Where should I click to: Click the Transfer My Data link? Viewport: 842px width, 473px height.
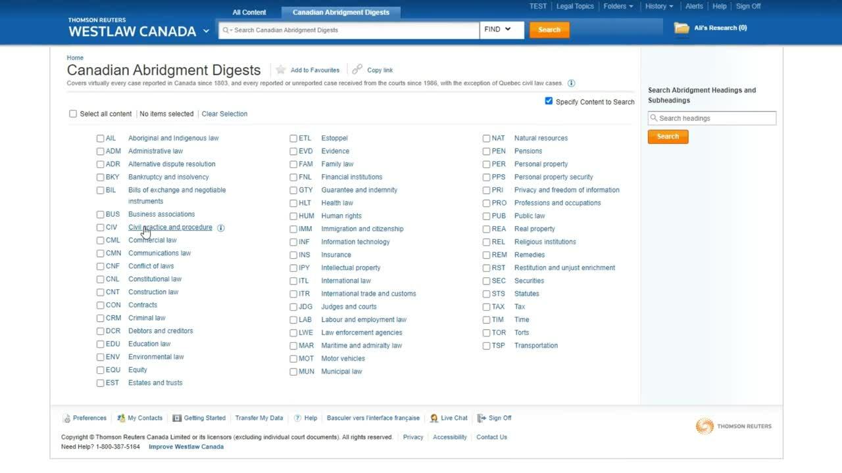pyautogui.click(x=259, y=418)
